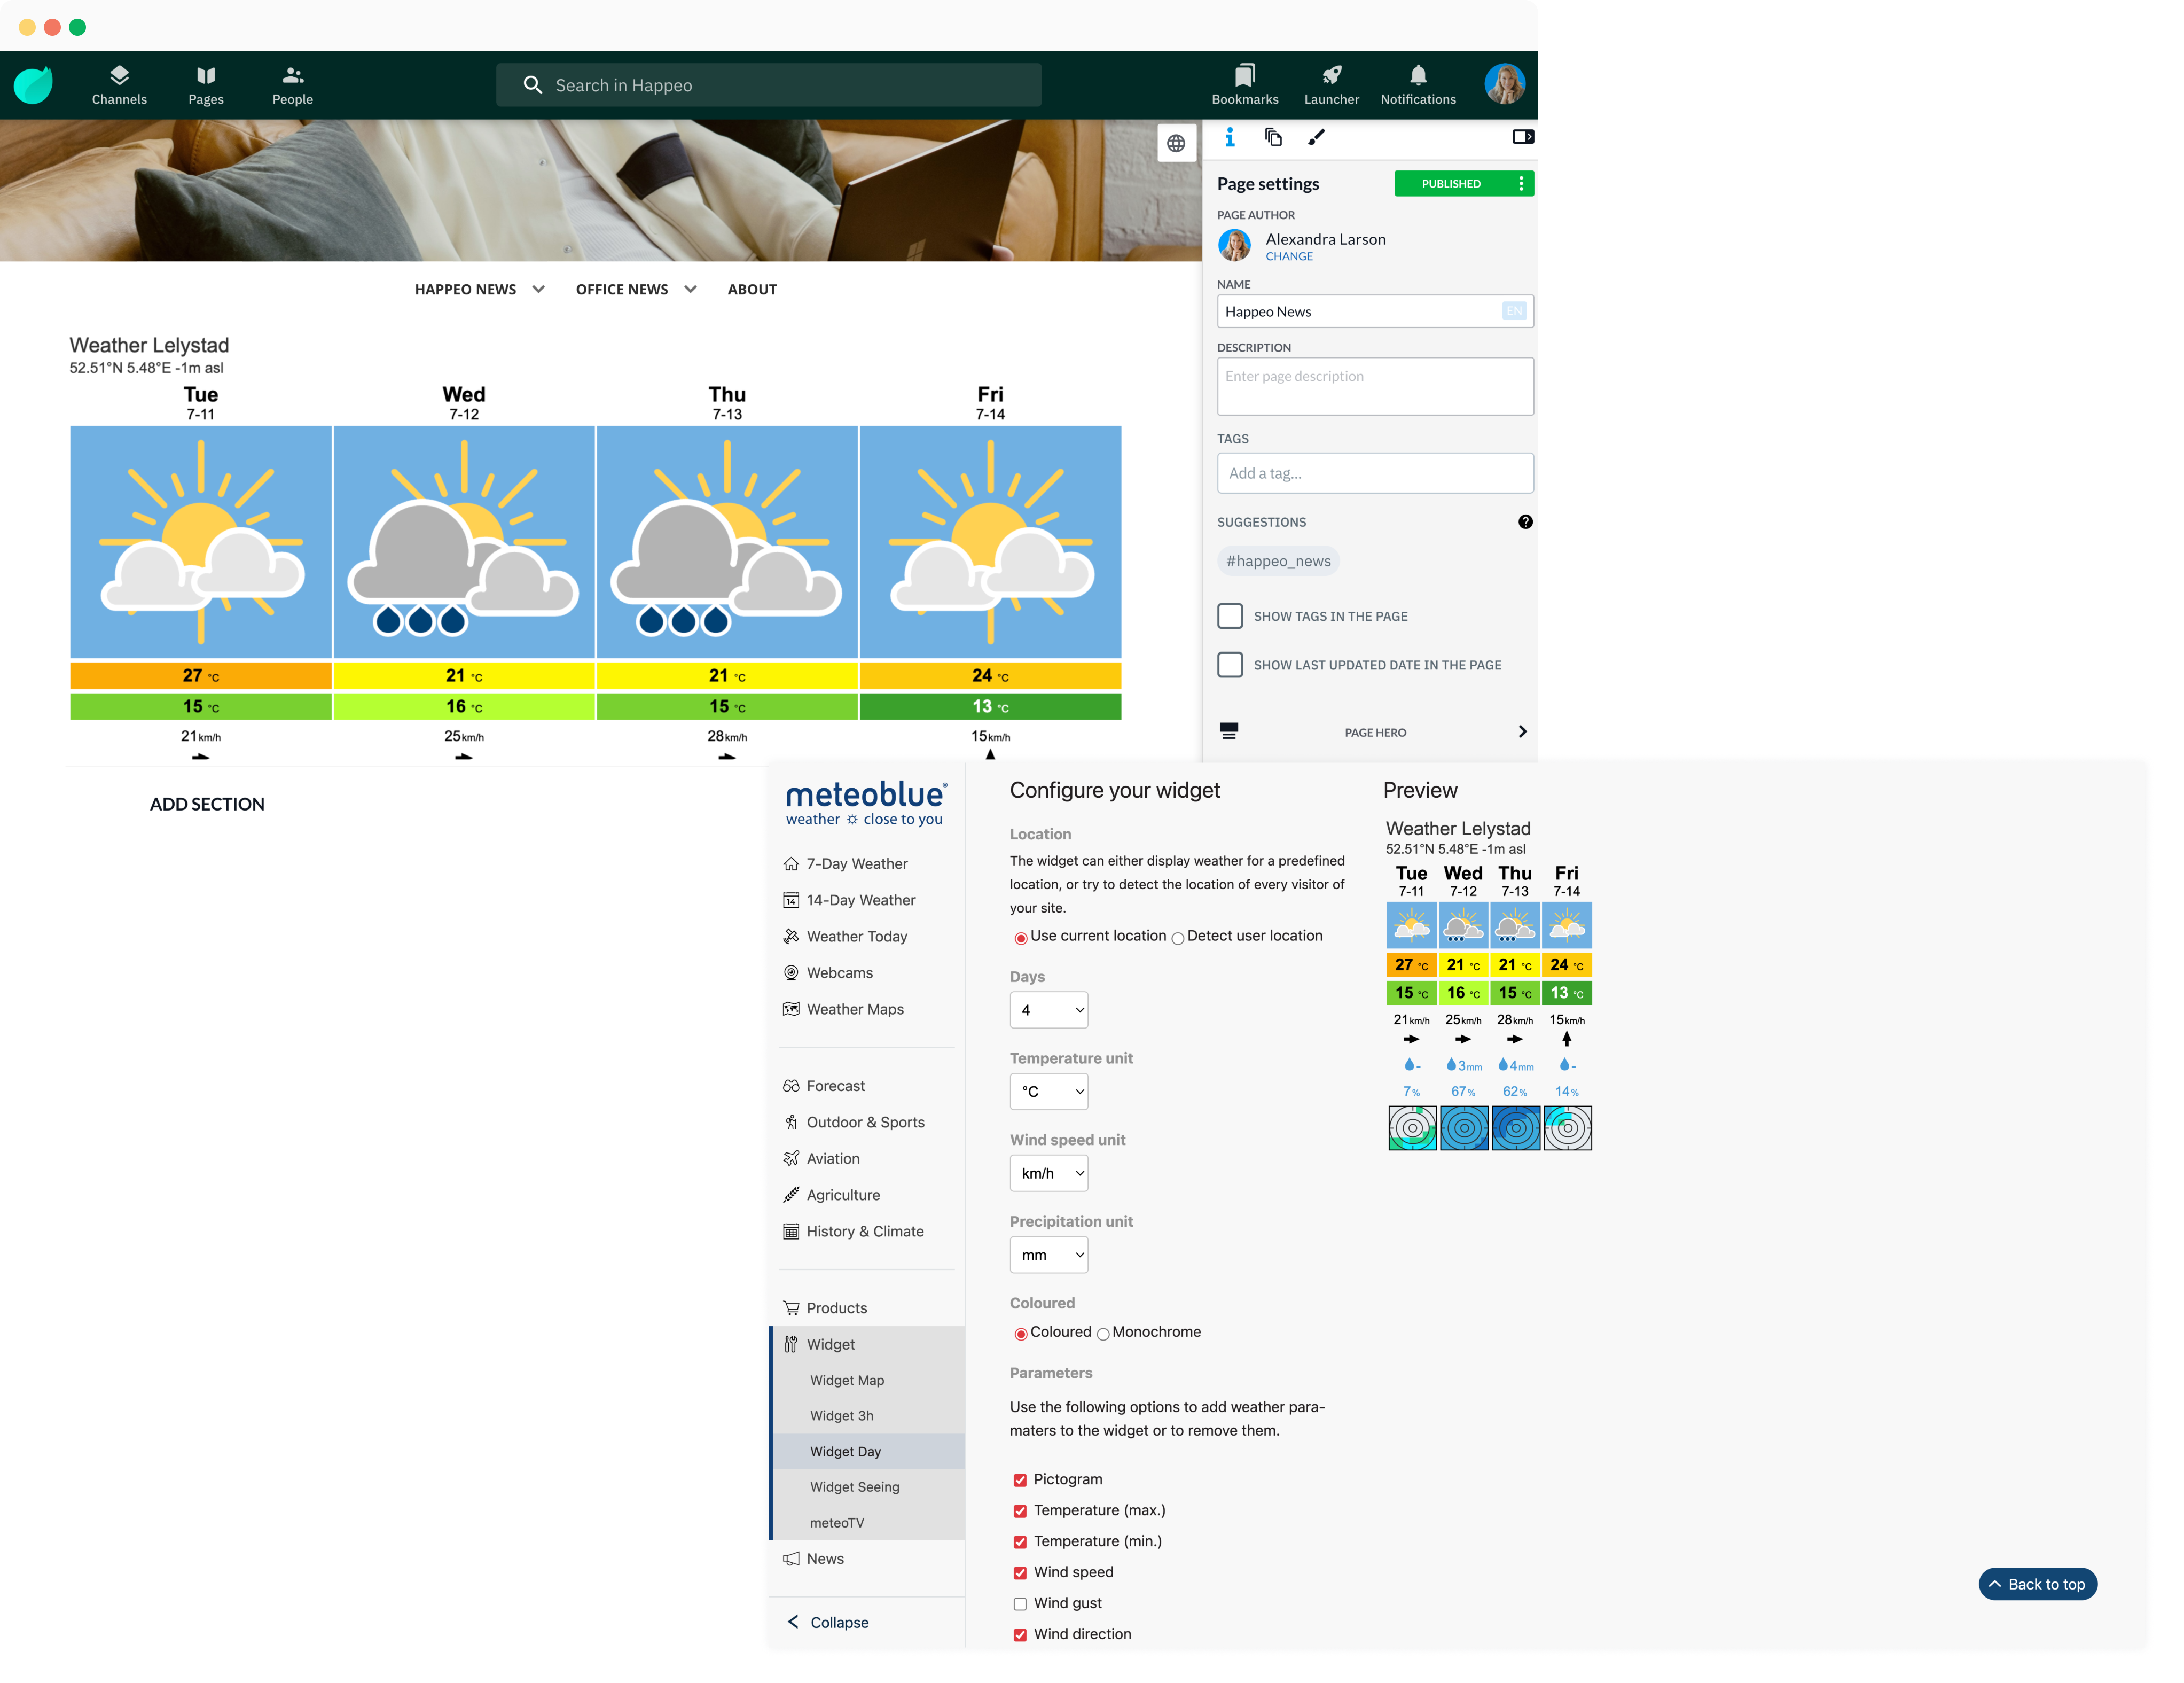Collapse the page settings side panel icon
Viewport: 2184px width, 1683px height.
(x=1522, y=137)
